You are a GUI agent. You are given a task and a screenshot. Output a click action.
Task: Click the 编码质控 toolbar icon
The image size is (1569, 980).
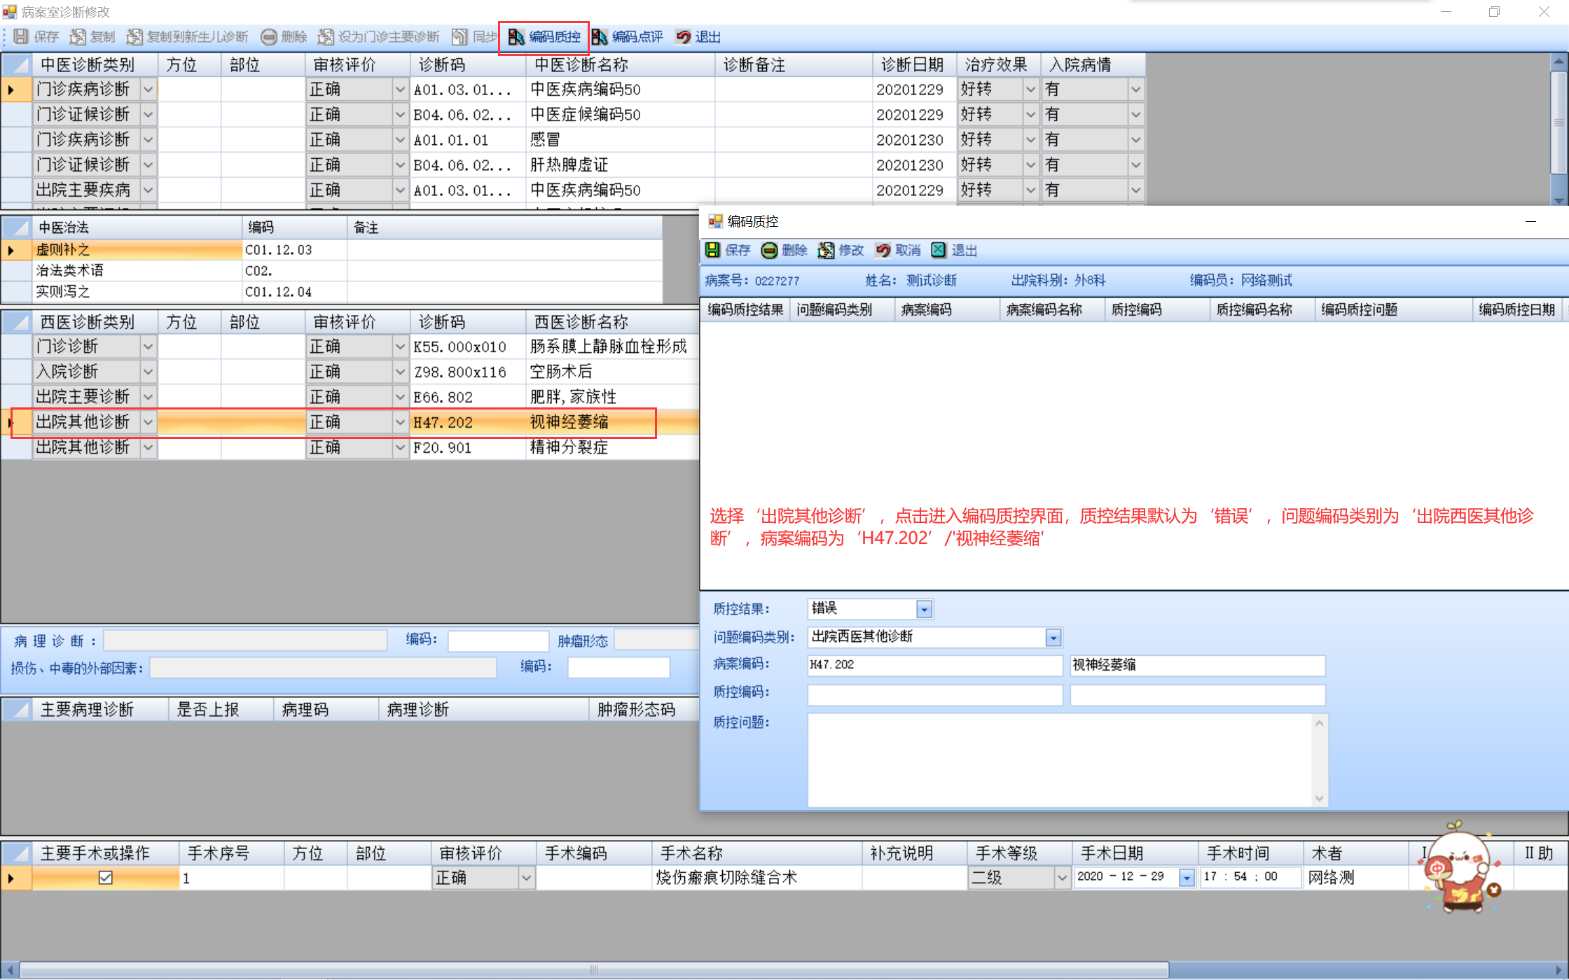[516, 37]
